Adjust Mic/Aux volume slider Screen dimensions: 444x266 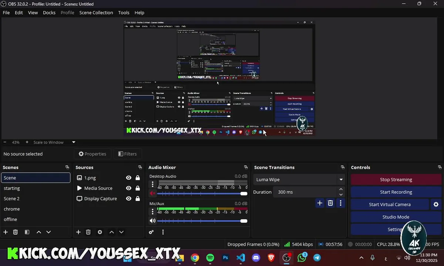tap(202, 221)
